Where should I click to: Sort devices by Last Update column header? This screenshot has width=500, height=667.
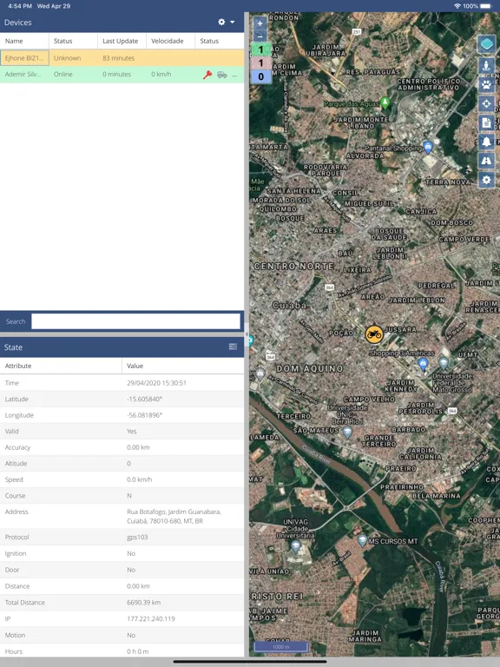(122, 41)
